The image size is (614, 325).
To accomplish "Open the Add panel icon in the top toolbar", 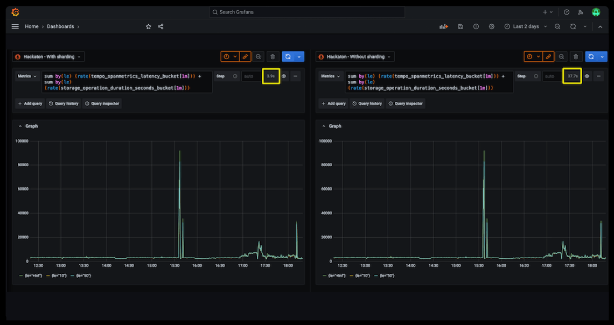I will [444, 26].
